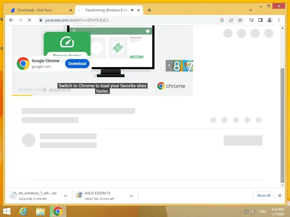
Task: Go back to the previous page
Action: click(x=11, y=20)
